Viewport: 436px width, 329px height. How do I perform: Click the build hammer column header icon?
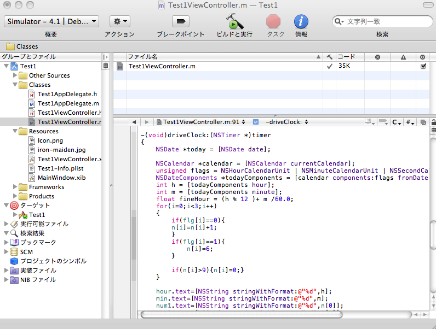[330, 57]
